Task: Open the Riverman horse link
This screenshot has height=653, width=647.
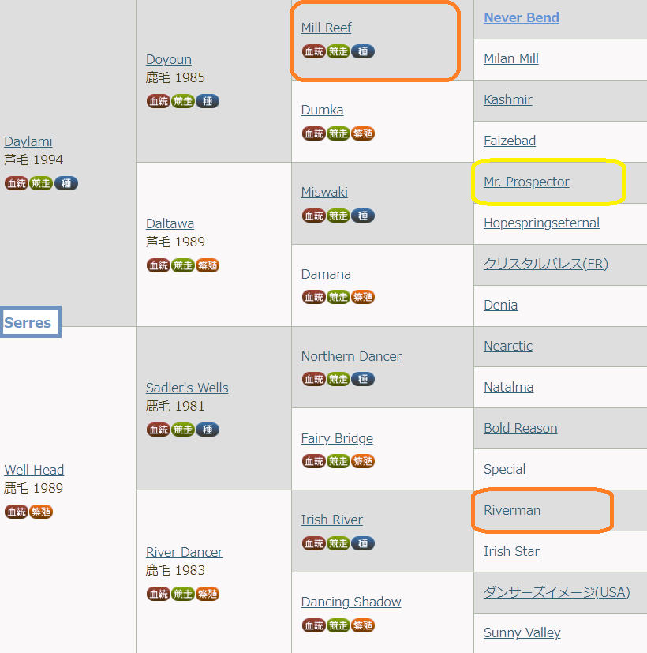Action: click(512, 510)
